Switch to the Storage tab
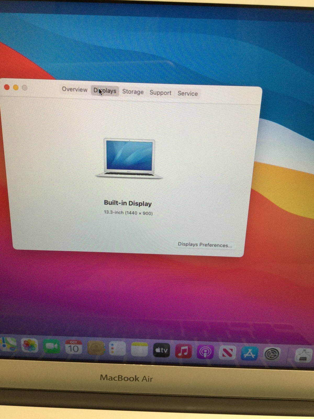The width and height of the screenshot is (314, 419). tap(133, 92)
